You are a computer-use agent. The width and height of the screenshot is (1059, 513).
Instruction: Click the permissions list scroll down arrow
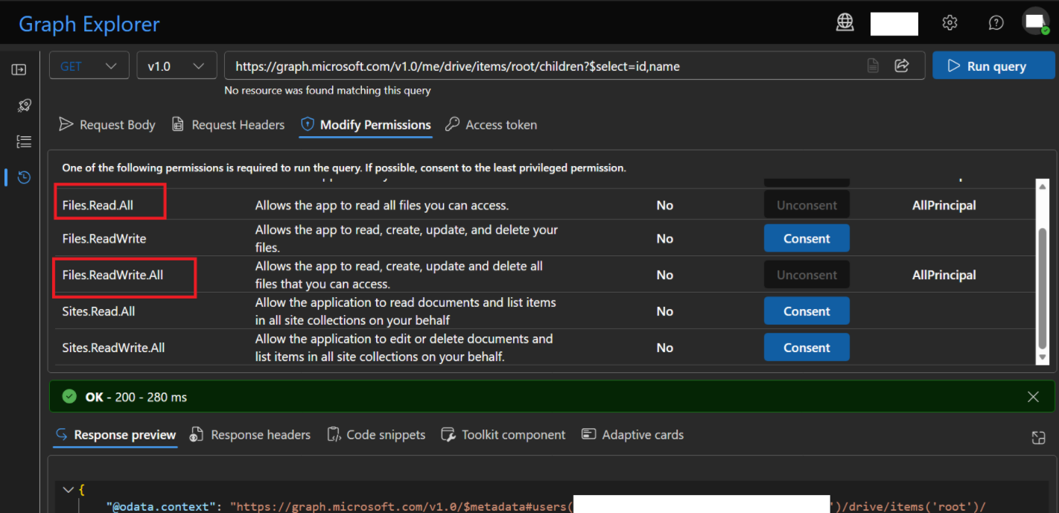coord(1043,357)
